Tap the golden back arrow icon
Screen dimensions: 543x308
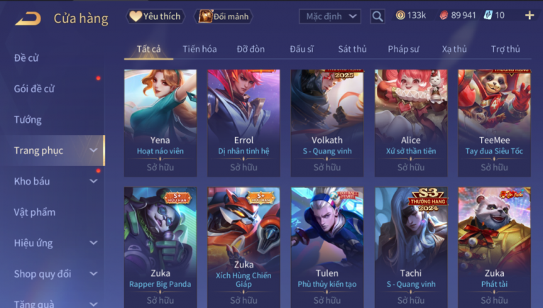pyautogui.click(x=28, y=18)
